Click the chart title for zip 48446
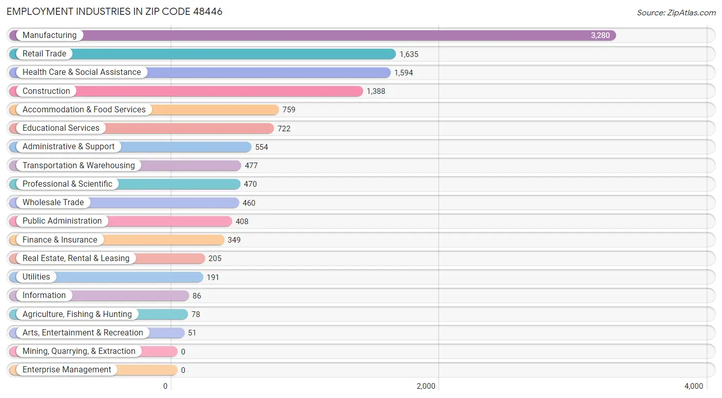This screenshot has width=722, height=398. [115, 11]
